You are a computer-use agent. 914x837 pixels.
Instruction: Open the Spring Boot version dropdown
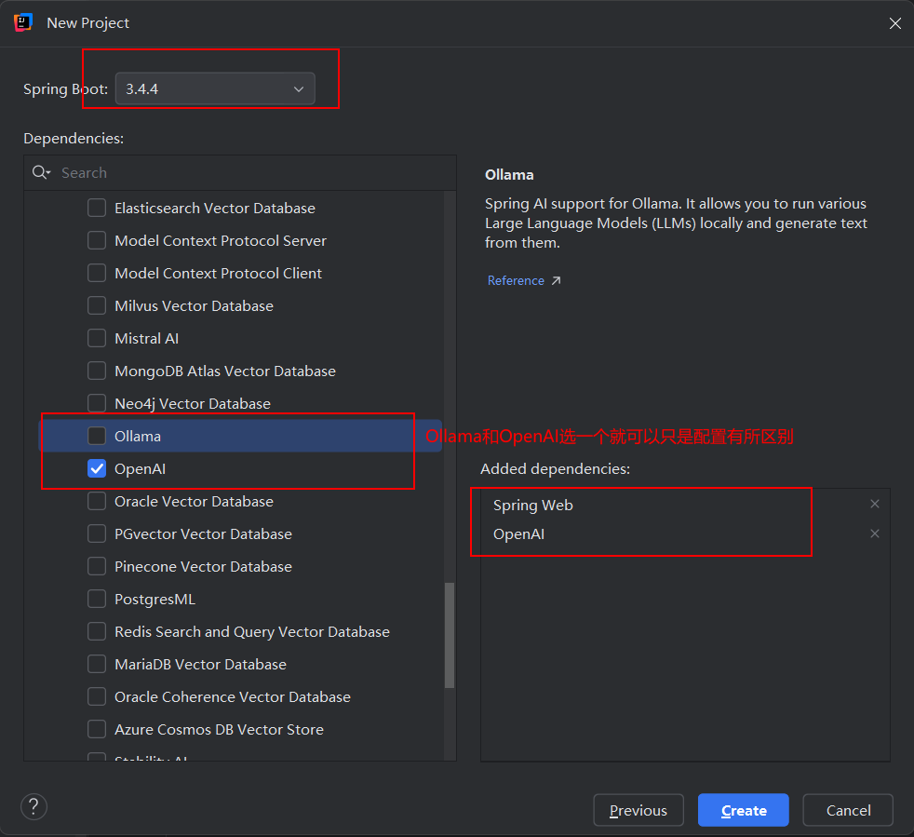pos(215,88)
